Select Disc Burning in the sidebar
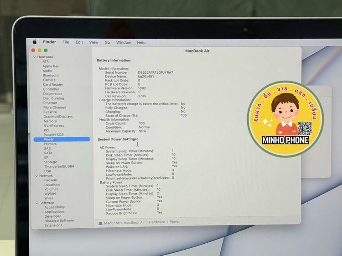Viewport: 342px width, 256px height. (53, 98)
